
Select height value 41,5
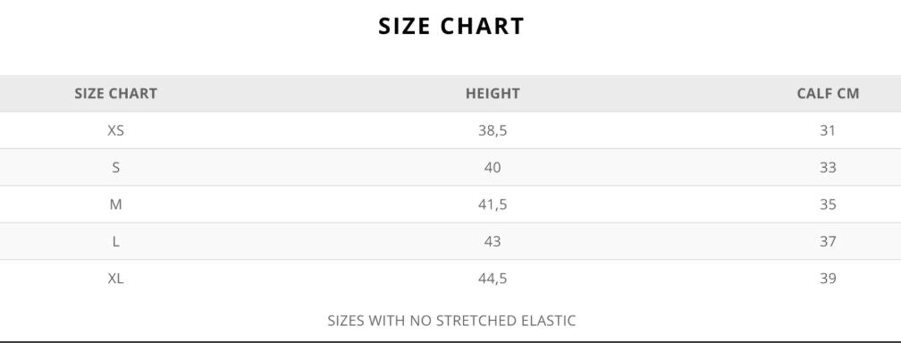pyautogui.click(x=493, y=205)
